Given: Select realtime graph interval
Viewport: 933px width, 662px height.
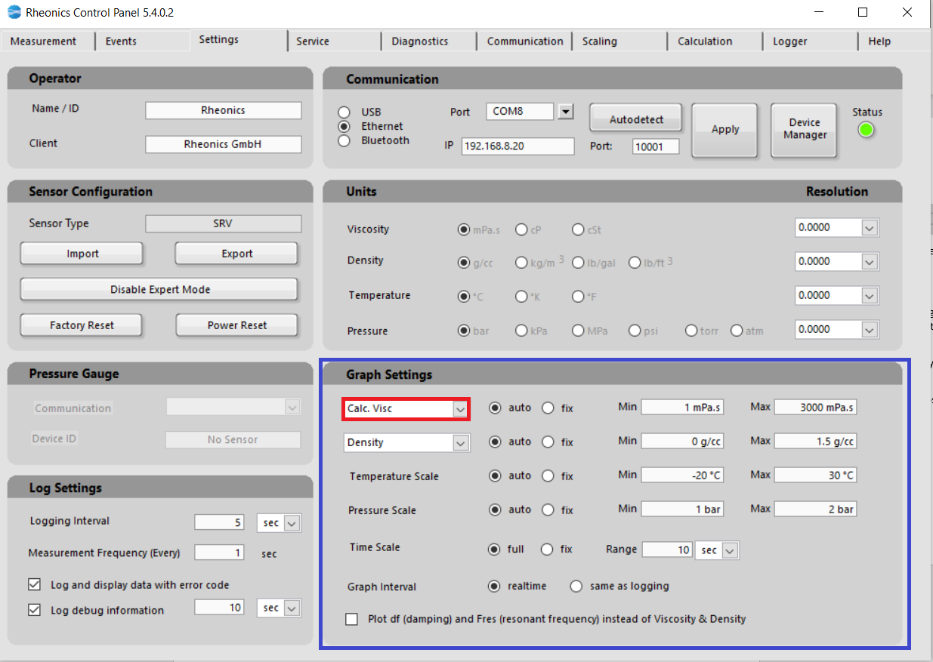Looking at the screenshot, I should 495,586.
